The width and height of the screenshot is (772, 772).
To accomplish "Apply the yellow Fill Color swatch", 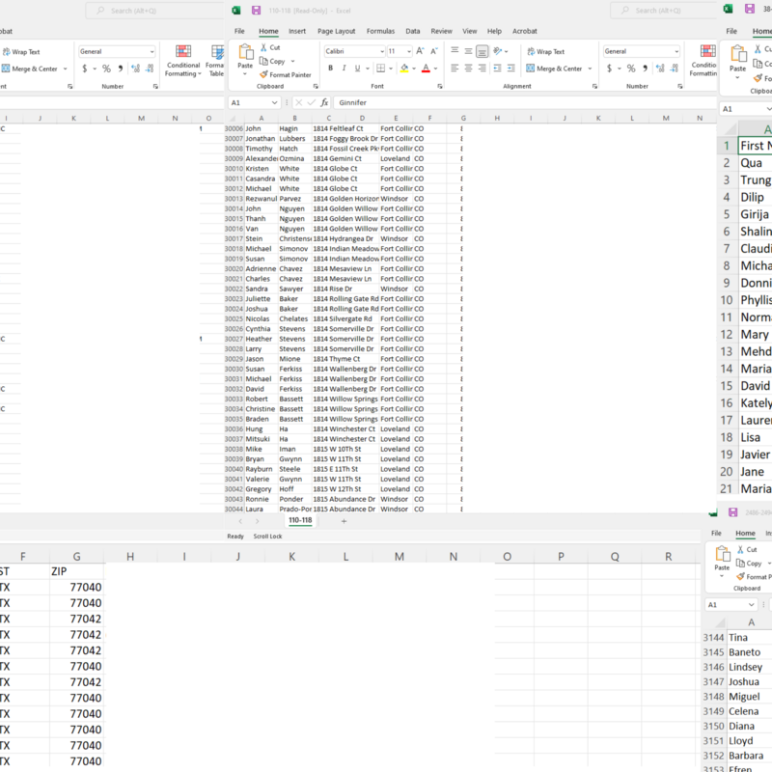I will coord(403,69).
